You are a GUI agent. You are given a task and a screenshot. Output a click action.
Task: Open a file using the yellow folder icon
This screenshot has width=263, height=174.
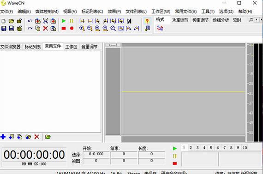click(x=11, y=21)
